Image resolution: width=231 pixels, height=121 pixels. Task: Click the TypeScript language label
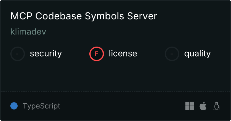point(41,106)
